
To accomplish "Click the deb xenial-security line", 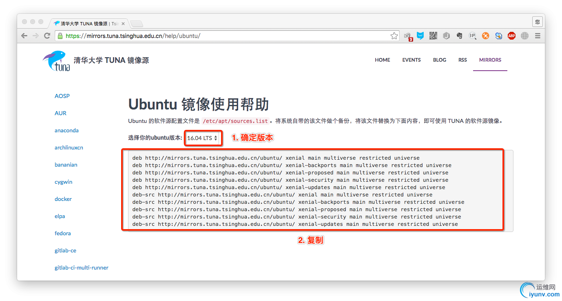I will tap(290, 180).
